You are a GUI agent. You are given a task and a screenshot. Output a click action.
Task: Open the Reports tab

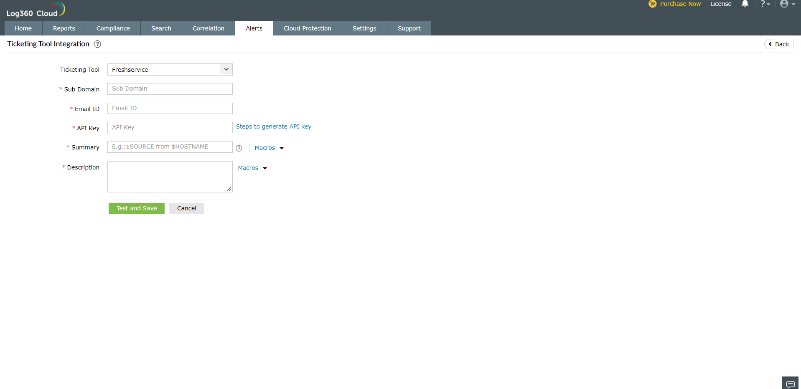point(64,28)
